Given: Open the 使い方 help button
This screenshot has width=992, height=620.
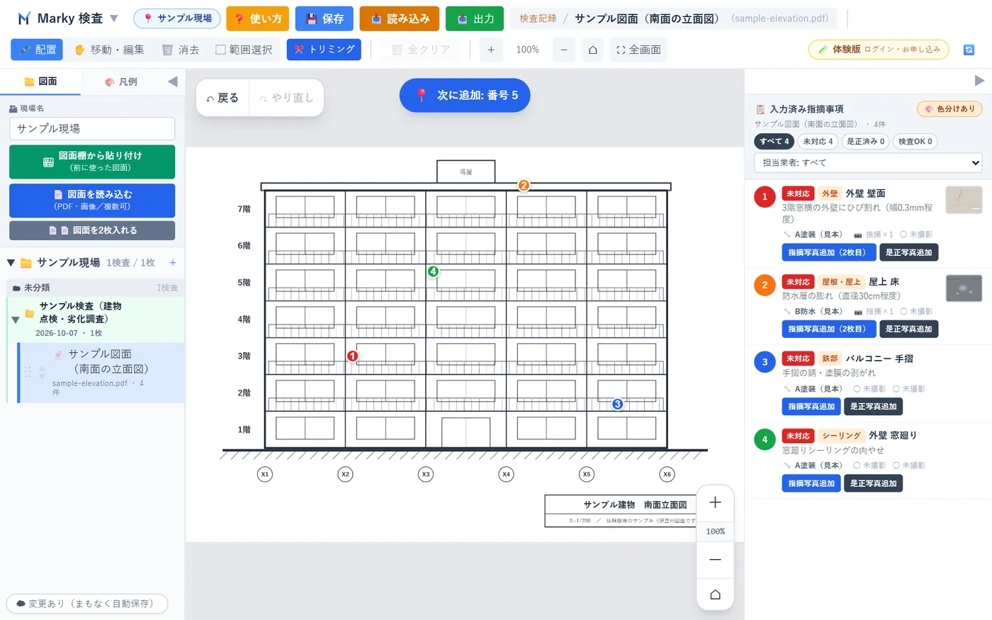Looking at the screenshot, I should (x=258, y=18).
